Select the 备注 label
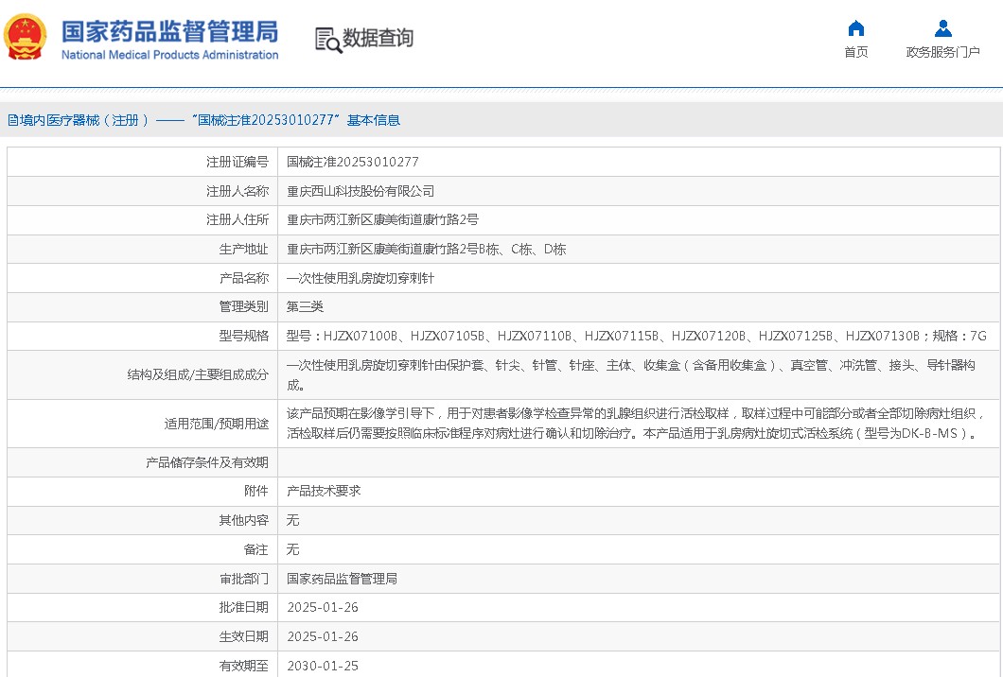 point(255,549)
